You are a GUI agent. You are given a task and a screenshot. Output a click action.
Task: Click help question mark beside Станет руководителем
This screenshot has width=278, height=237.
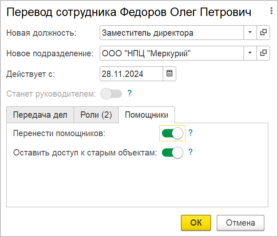pyautogui.click(x=130, y=93)
